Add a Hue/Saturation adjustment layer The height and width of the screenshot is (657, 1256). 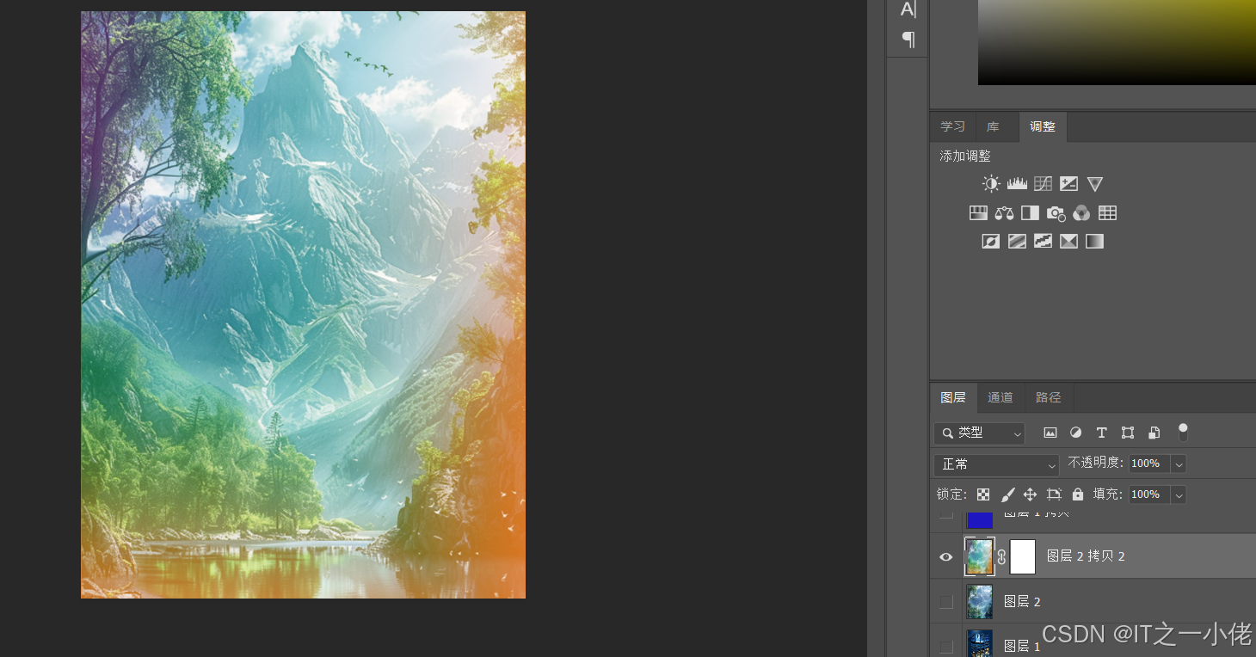tap(978, 212)
